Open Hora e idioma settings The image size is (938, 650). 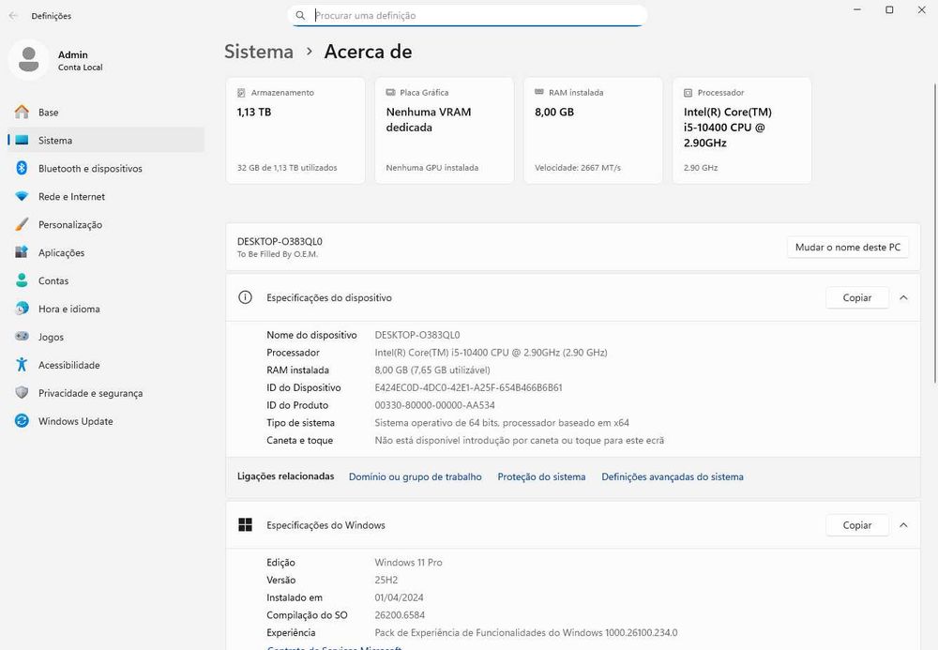click(106, 309)
